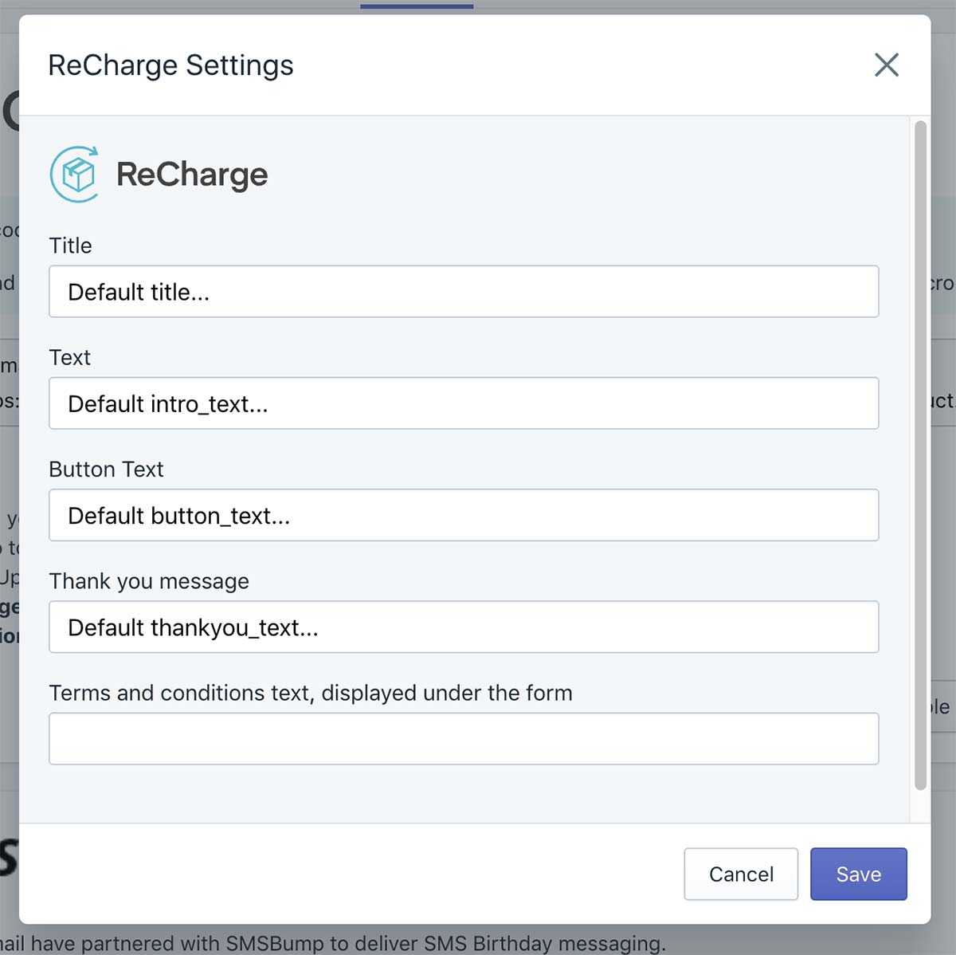Save the ReCharge settings

(858, 874)
